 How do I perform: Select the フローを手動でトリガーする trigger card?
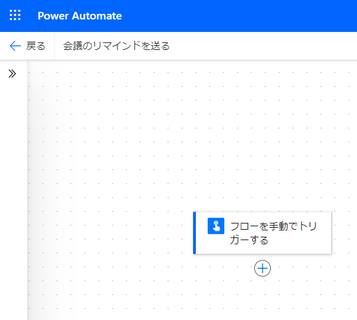pyautogui.click(x=263, y=233)
